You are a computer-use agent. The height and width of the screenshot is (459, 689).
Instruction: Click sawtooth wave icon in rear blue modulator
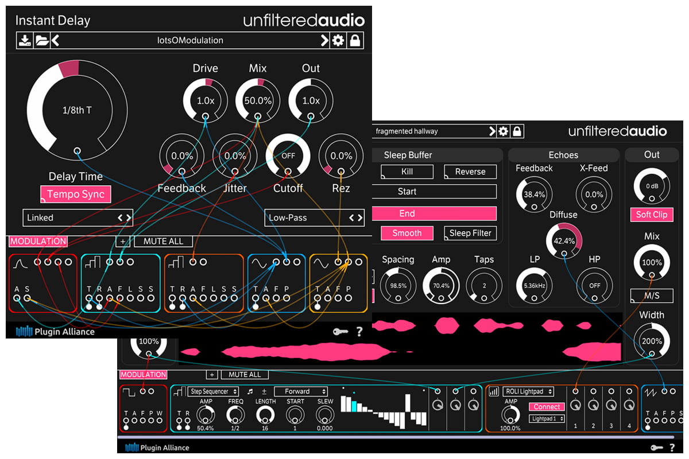click(x=652, y=392)
